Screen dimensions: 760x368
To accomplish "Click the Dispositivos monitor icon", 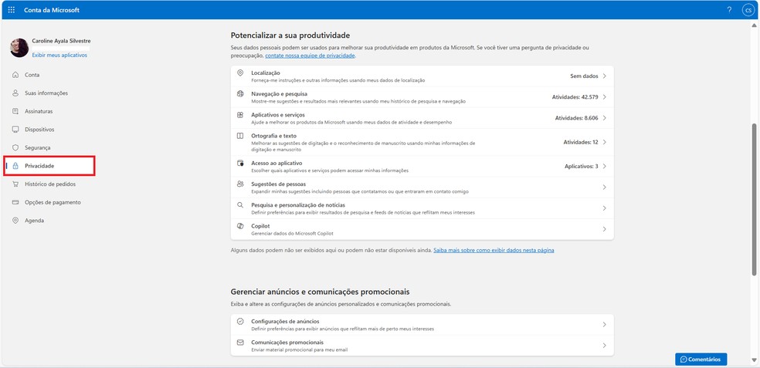I will point(15,130).
